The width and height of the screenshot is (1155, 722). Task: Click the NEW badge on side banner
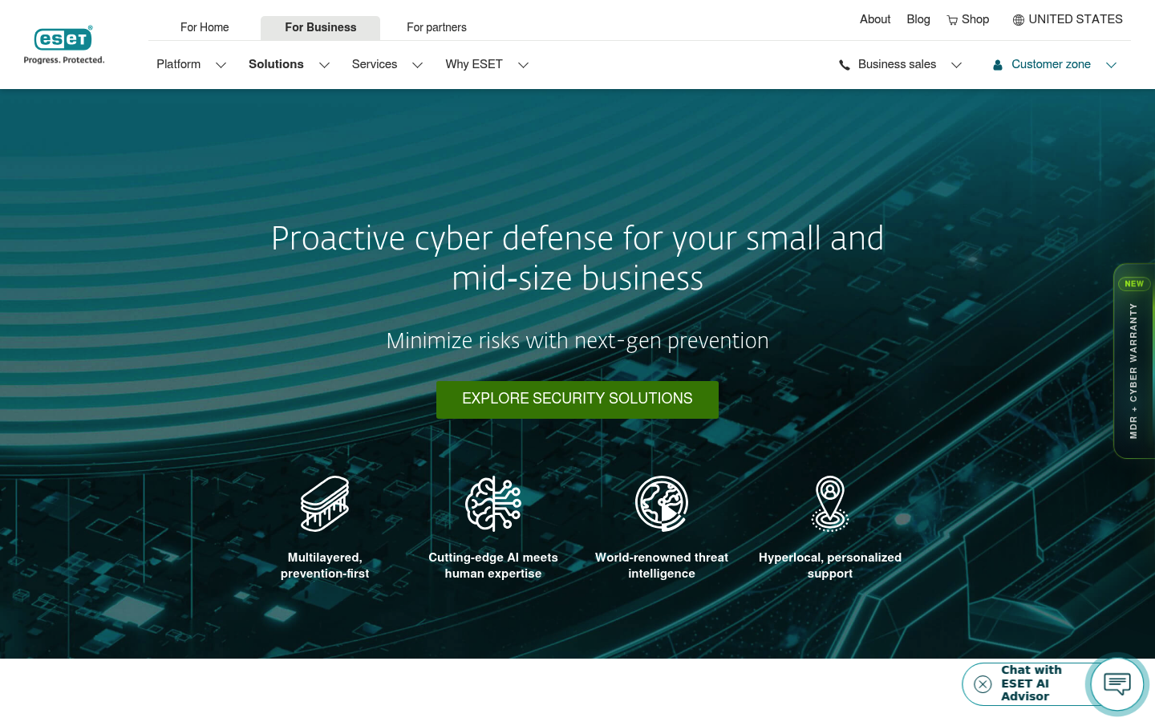coord(1134,284)
